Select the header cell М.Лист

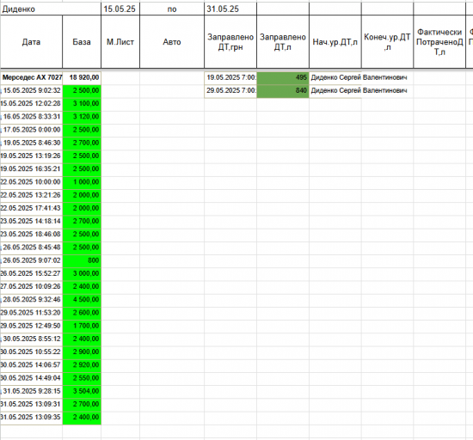pos(120,42)
